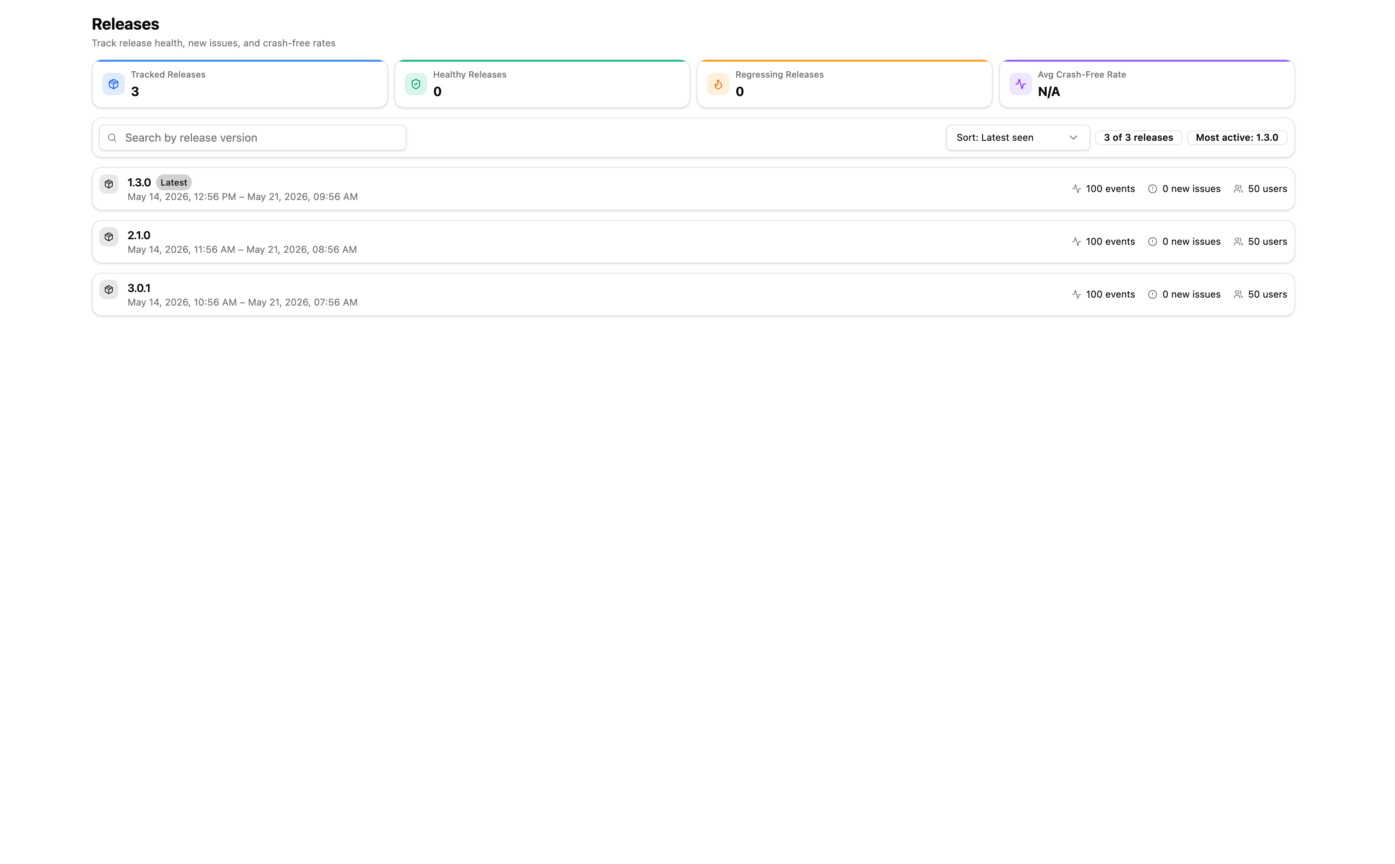
Task: Click the package icon for release 1.3.0
Action: tap(108, 184)
